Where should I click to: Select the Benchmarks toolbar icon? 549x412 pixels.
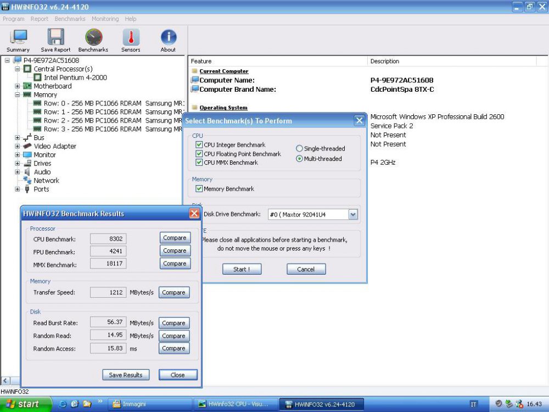click(93, 38)
